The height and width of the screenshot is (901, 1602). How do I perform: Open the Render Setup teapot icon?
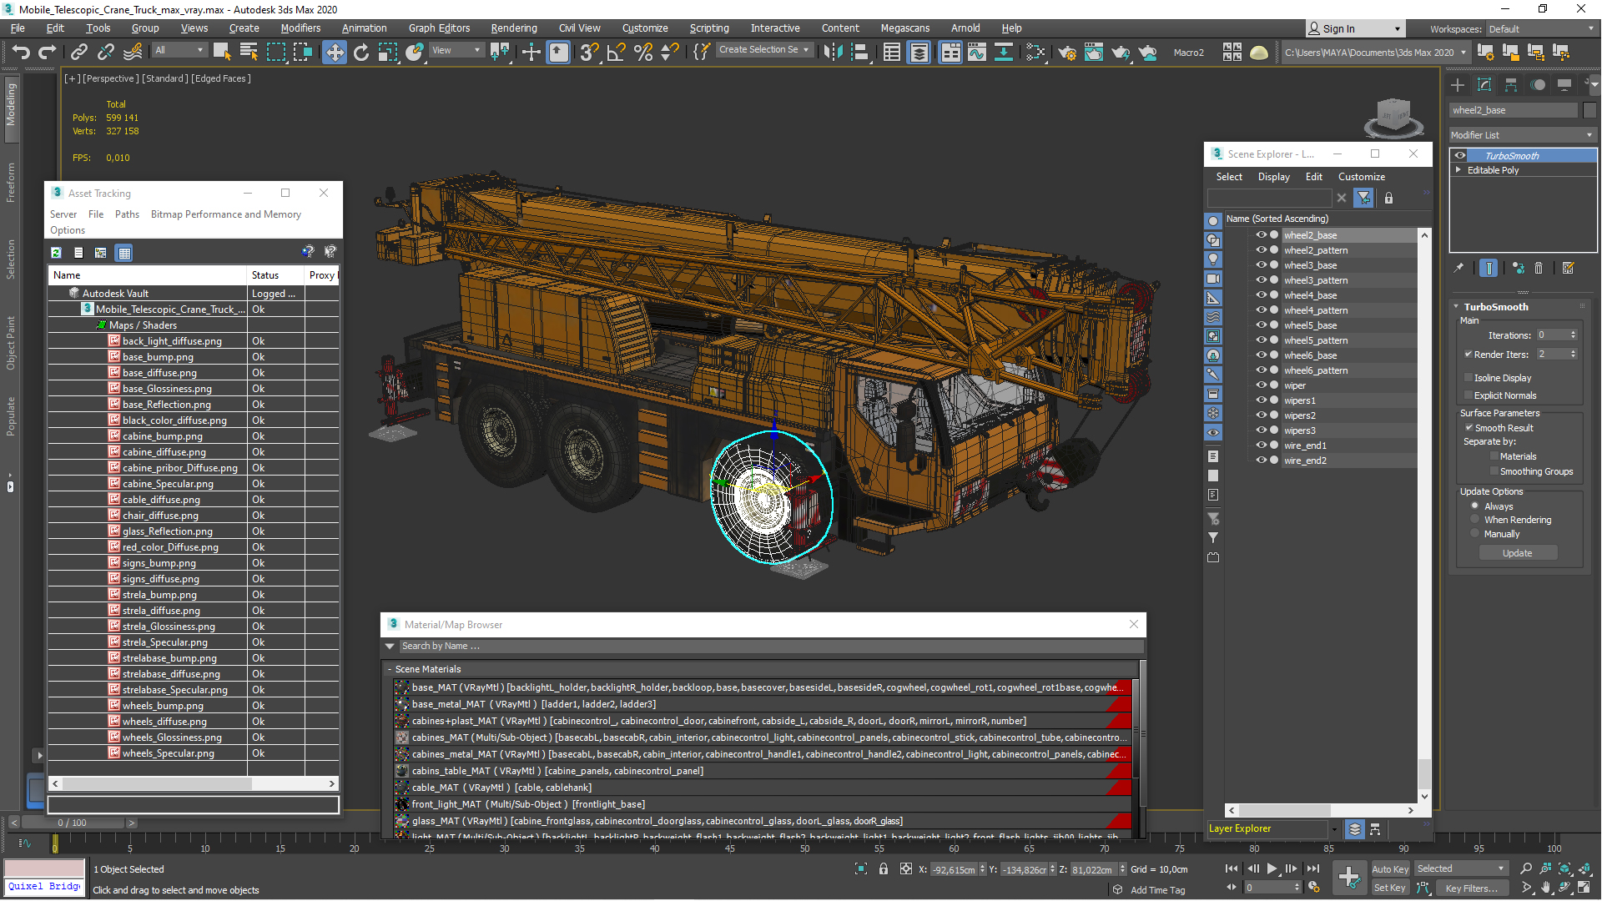click(x=1067, y=53)
